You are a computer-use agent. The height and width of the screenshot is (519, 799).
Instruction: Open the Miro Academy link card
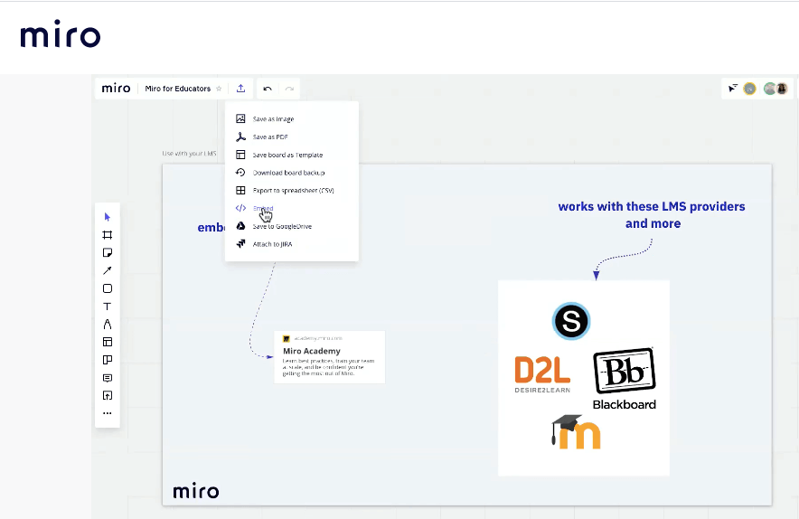329,357
